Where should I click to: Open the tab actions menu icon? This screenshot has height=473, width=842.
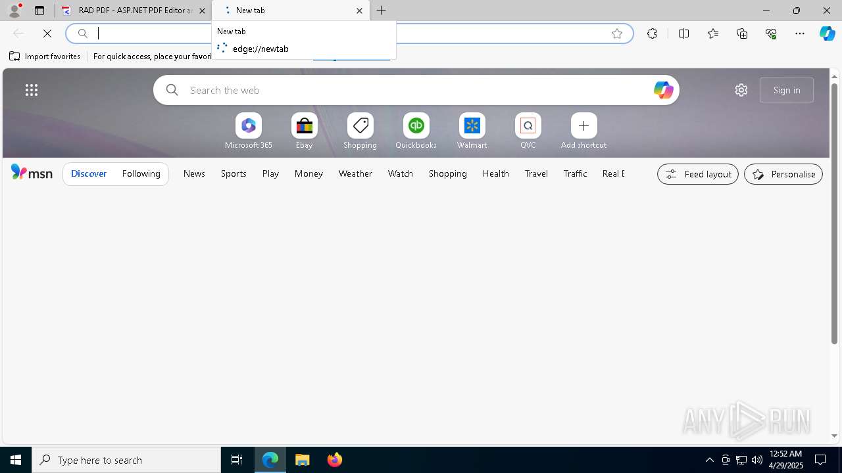pos(39,11)
